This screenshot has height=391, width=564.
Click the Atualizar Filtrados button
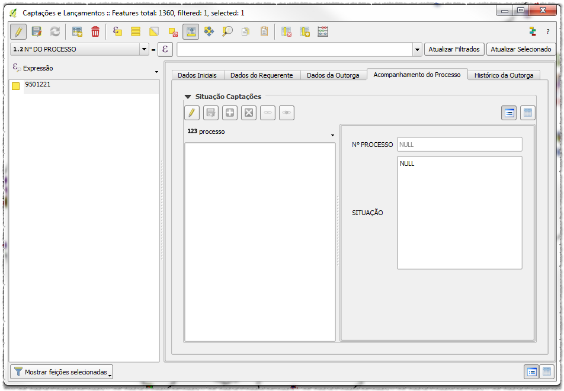pyautogui.click(x=454, y=49)
